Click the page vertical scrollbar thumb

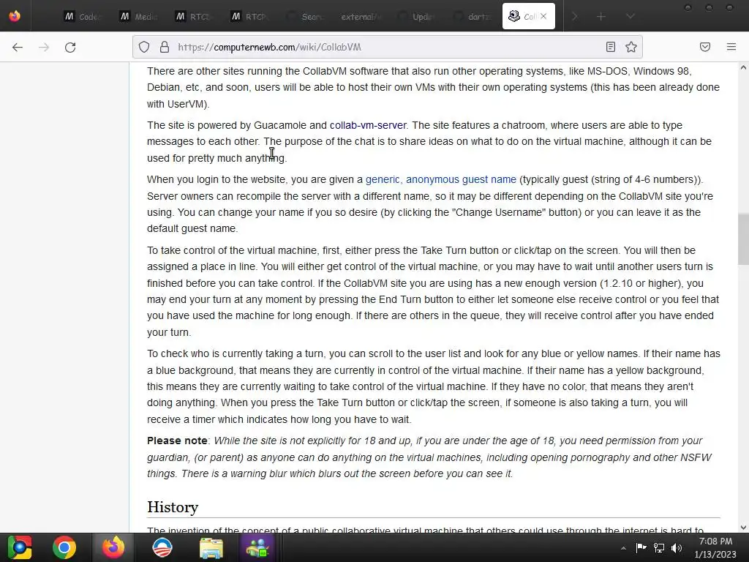point(743,239)
